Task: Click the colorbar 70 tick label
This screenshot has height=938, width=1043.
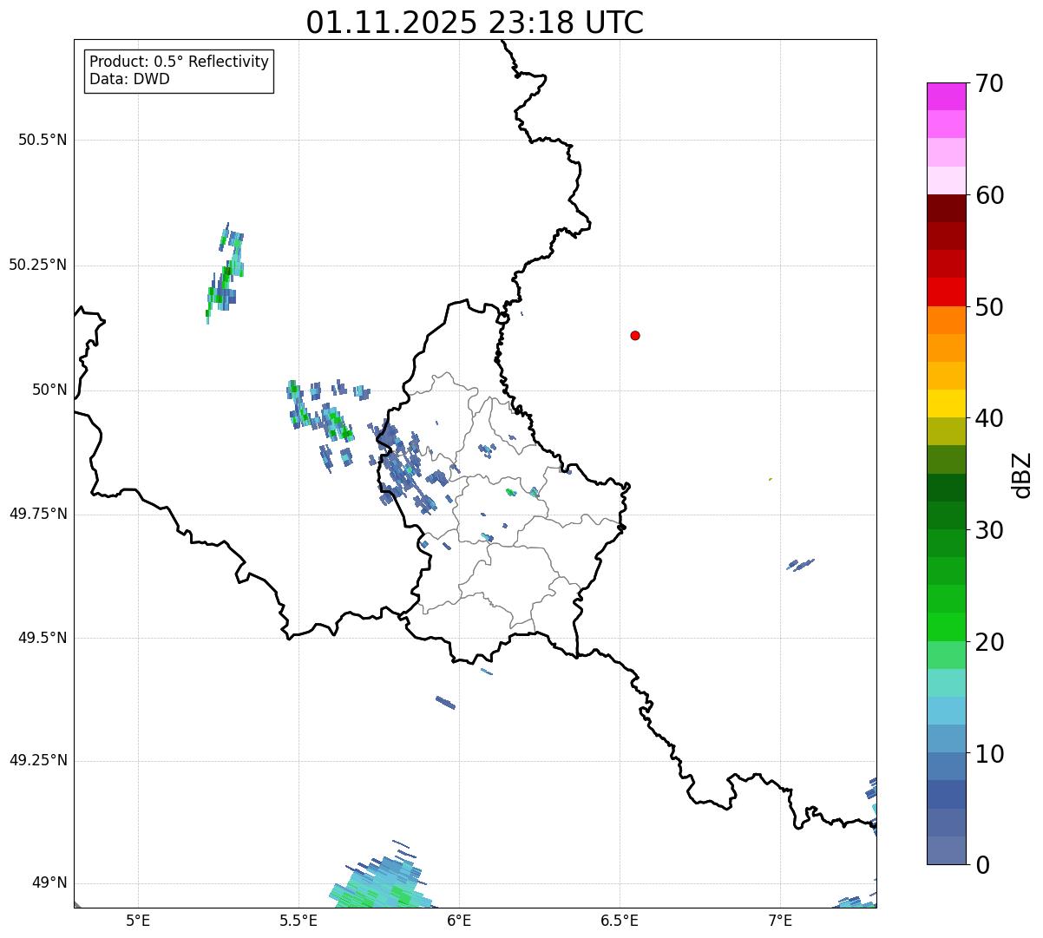Action: click(x=988, y=83)
